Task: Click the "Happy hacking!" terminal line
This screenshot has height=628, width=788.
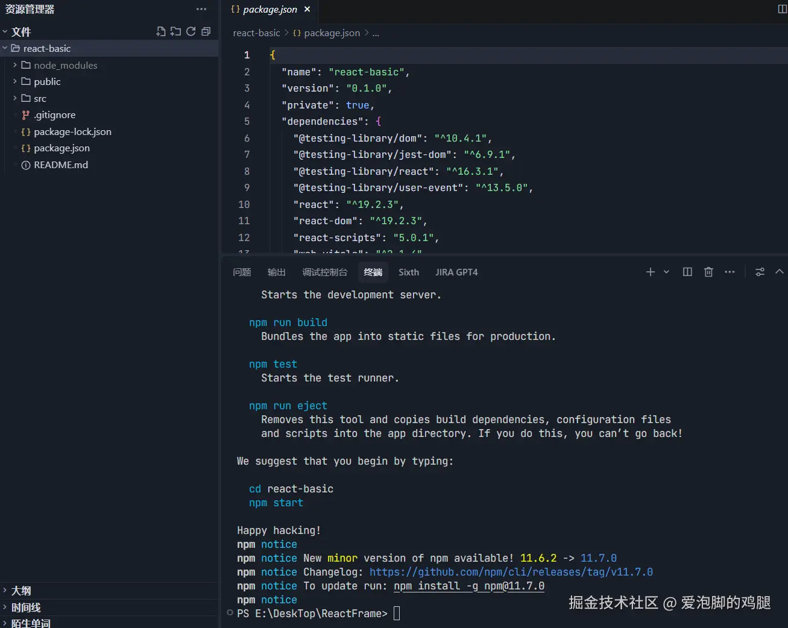Action: pyautogui.click(x=279, y=530)
